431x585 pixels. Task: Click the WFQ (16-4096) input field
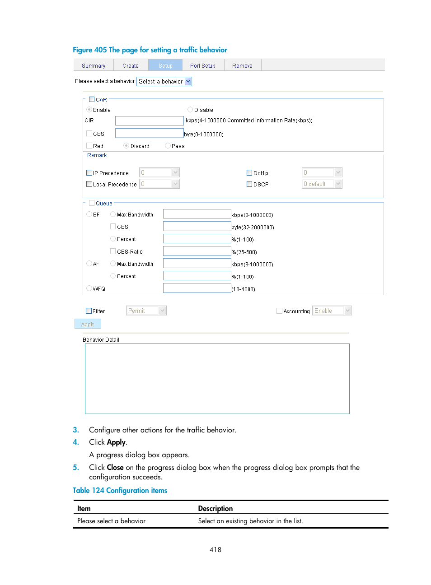pos(197,288)
